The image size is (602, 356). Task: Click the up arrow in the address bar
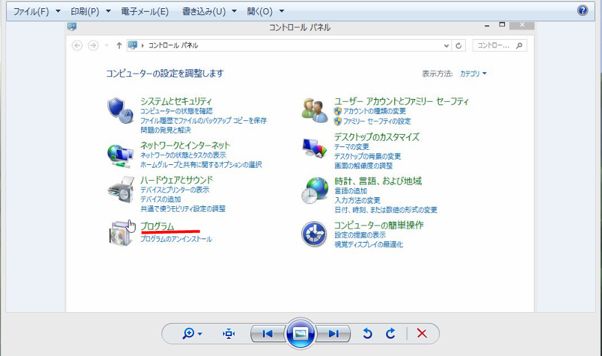point(119,45)
